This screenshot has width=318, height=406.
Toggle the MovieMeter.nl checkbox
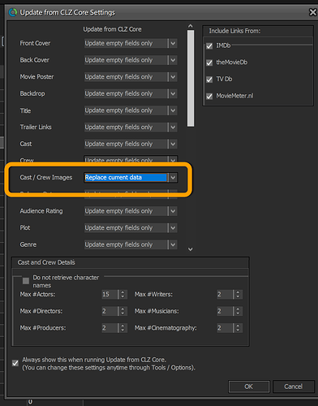pyautogui.click(x=209, y=97)
